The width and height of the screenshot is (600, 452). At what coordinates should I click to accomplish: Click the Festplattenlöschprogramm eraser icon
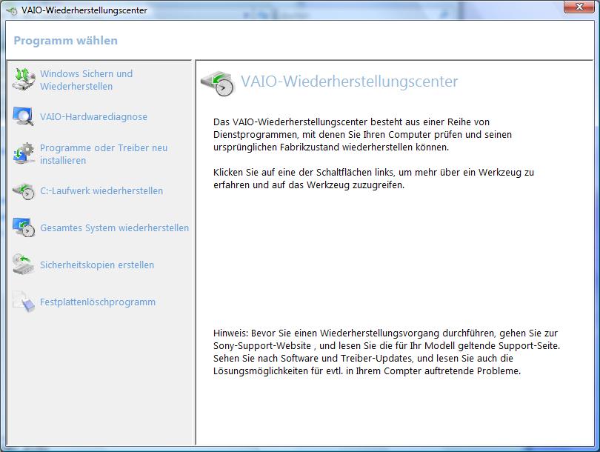24,302
